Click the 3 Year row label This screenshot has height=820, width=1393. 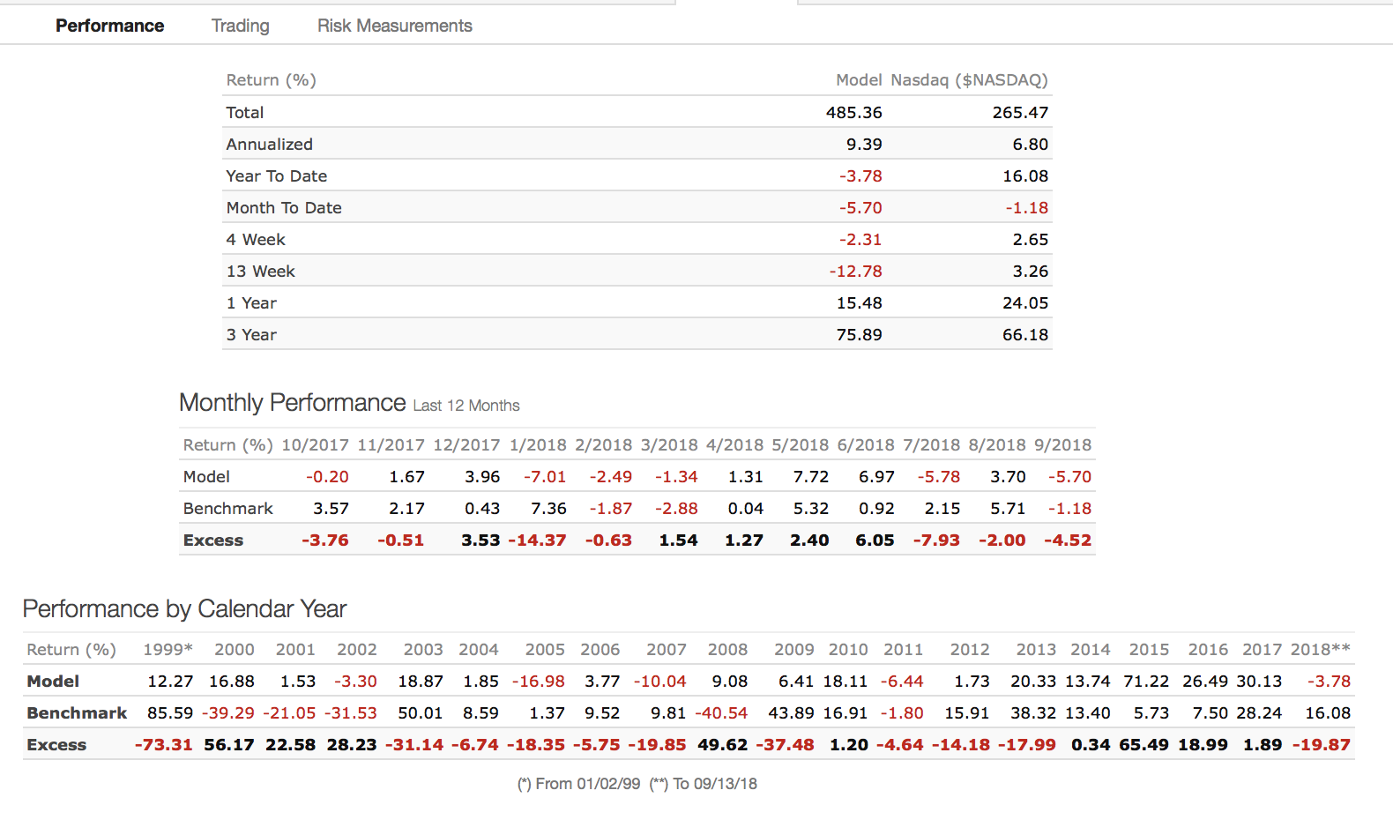pyautogui.click(x=251, y=335)
